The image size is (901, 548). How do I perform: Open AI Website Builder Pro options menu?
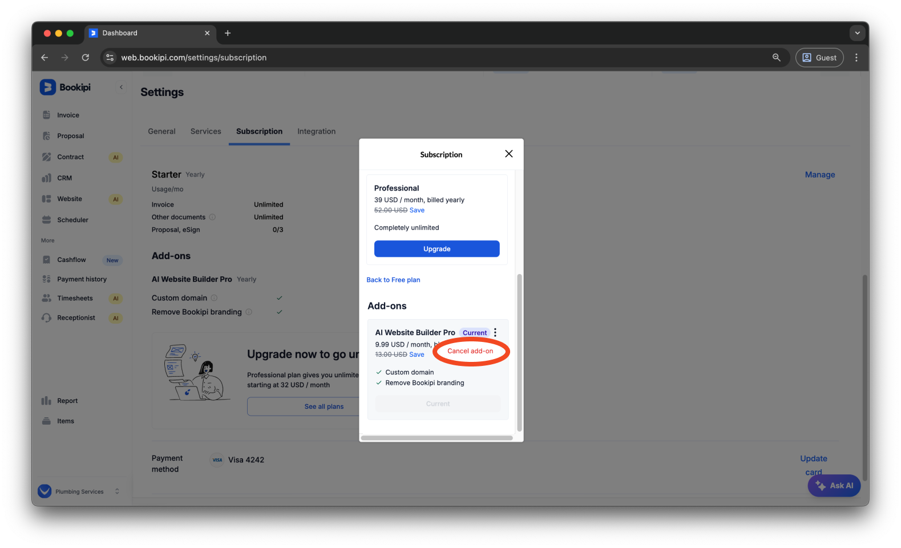[x=495, y=332]
